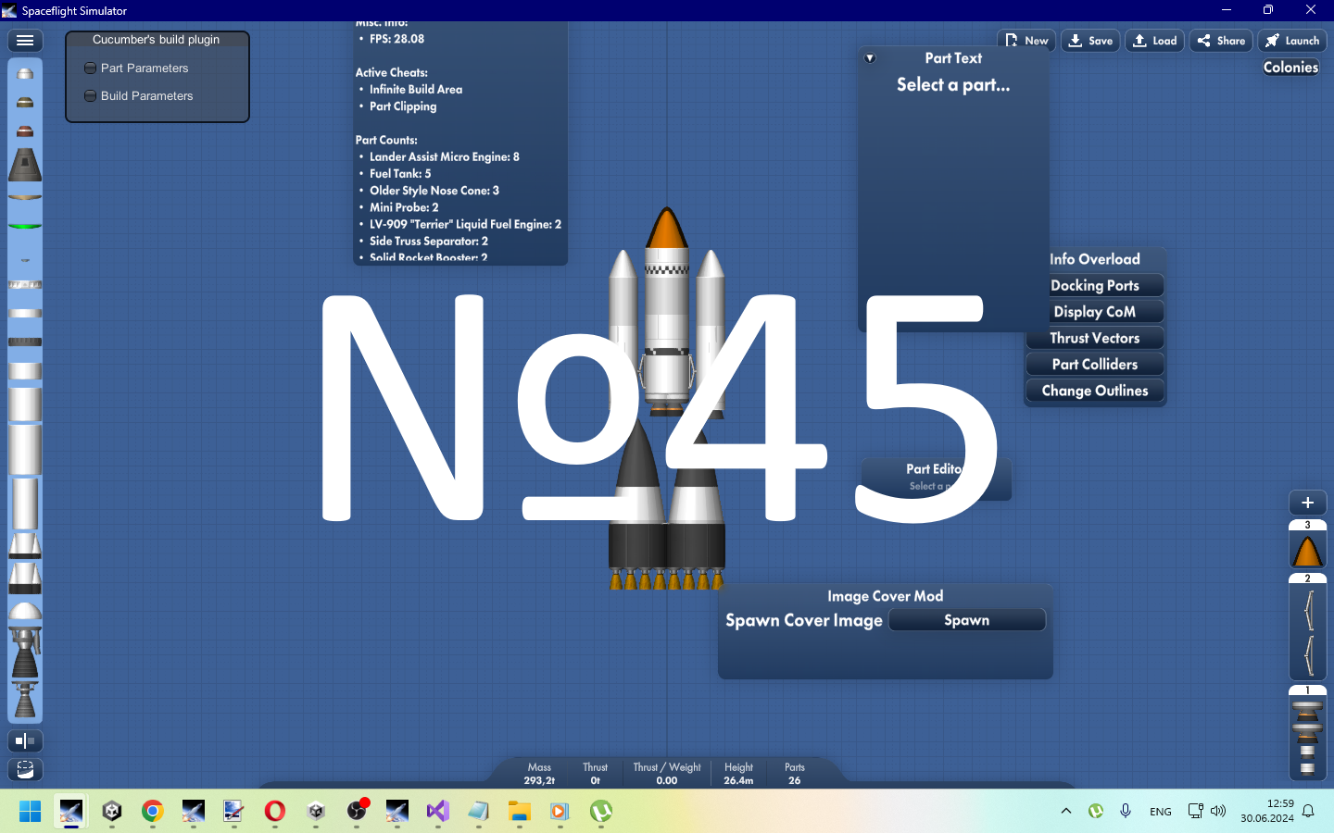The height and width of the screenshot is (833, 1334).
Task: Click the orange nose cone on rocket
Action: (x=667, y=228)
